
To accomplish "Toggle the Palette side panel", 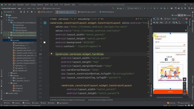I will (151, 21).
